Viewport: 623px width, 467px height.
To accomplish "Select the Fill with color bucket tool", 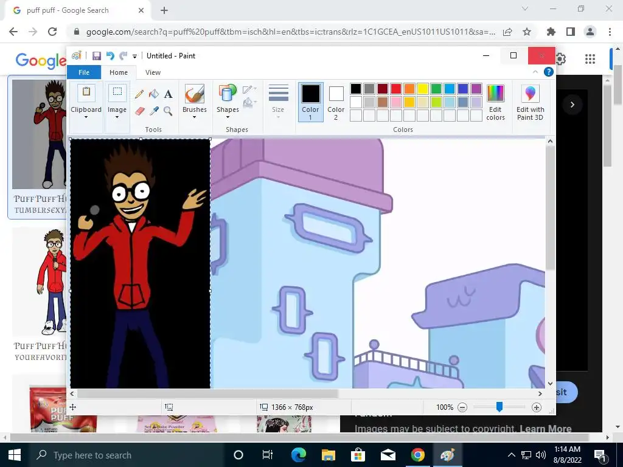I will [154, 94].
